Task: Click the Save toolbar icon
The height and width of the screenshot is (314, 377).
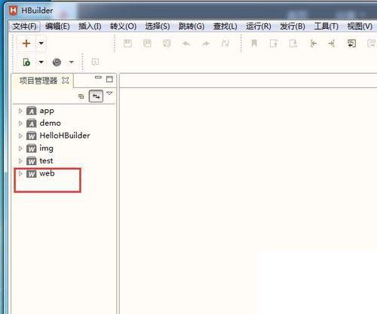Action: click(127, 44)
